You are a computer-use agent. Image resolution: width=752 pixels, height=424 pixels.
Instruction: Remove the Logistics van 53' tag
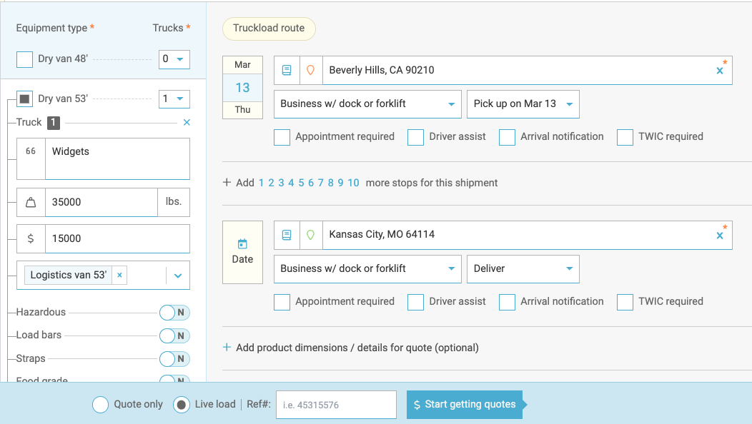(x=119, y=275)
